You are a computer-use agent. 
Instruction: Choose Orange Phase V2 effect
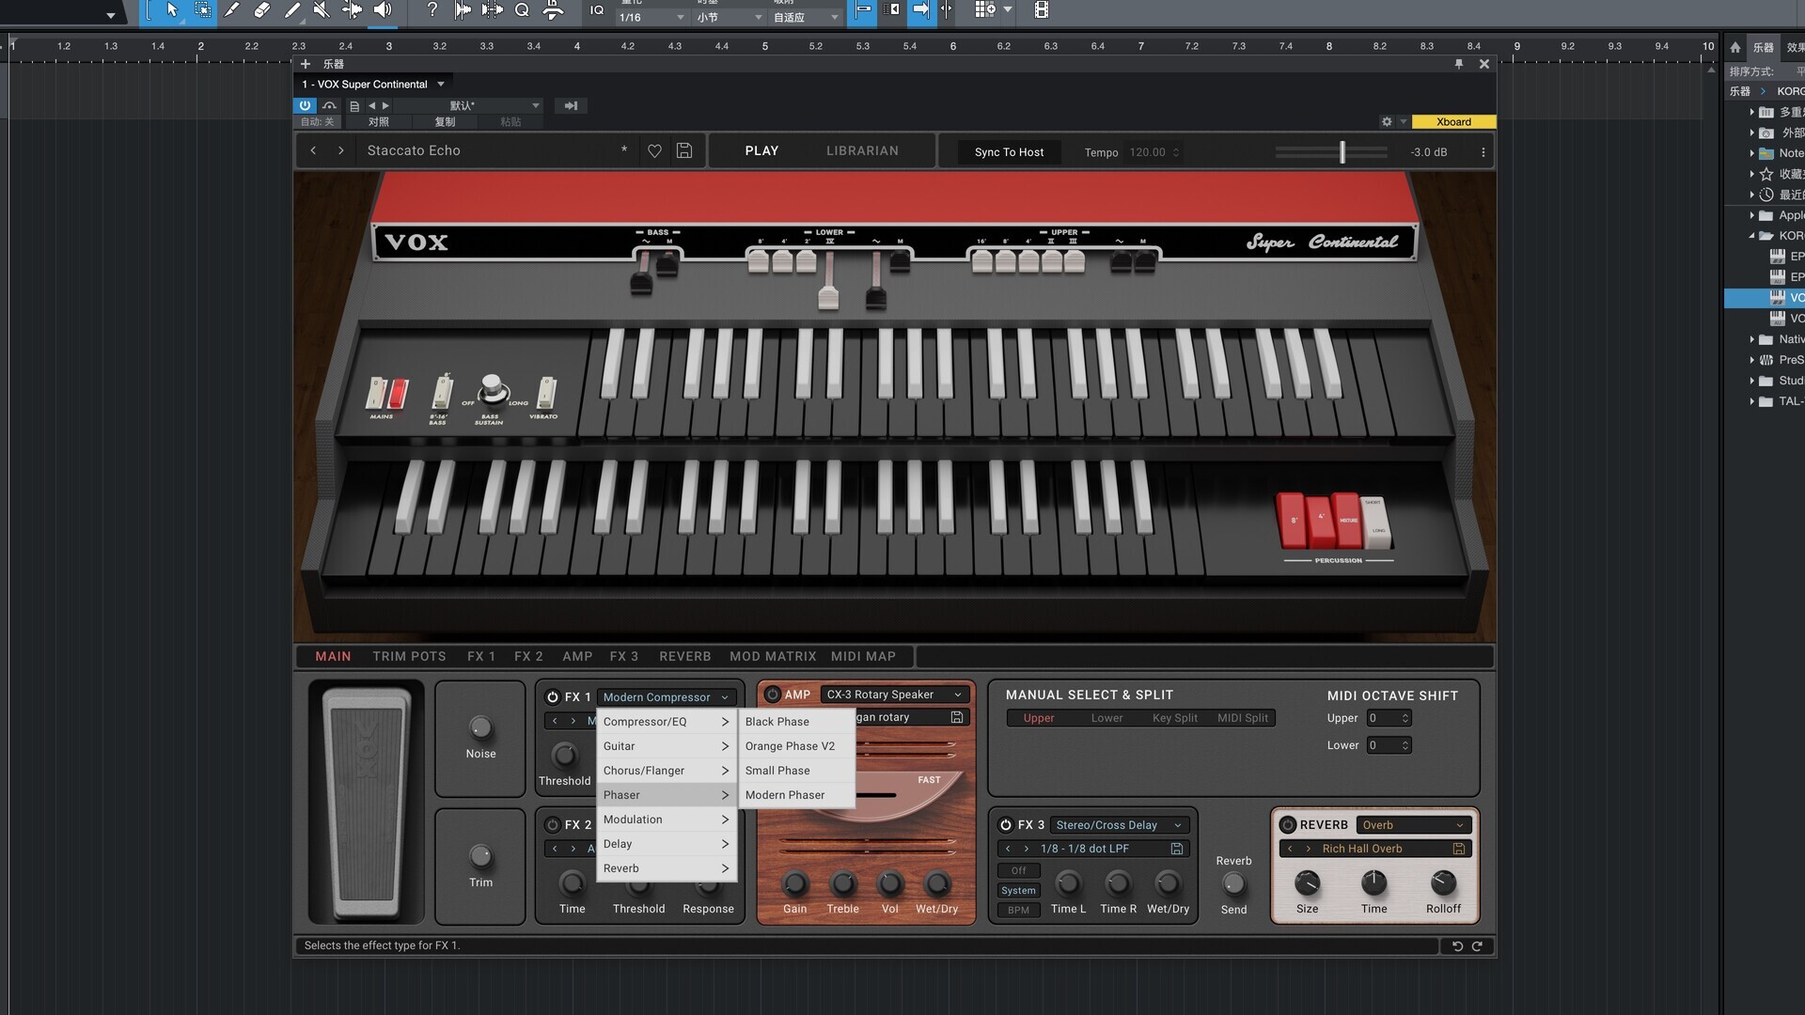[x=796, y=746]
